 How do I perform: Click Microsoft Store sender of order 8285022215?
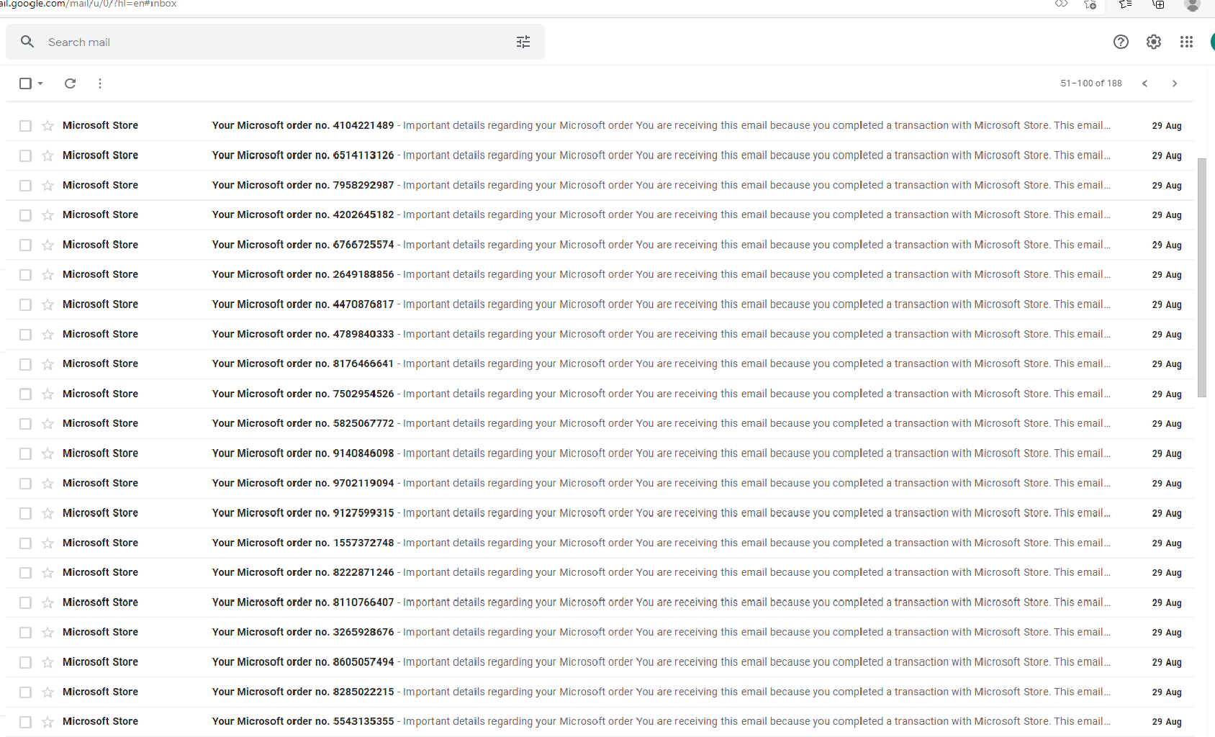pos(100,692)
